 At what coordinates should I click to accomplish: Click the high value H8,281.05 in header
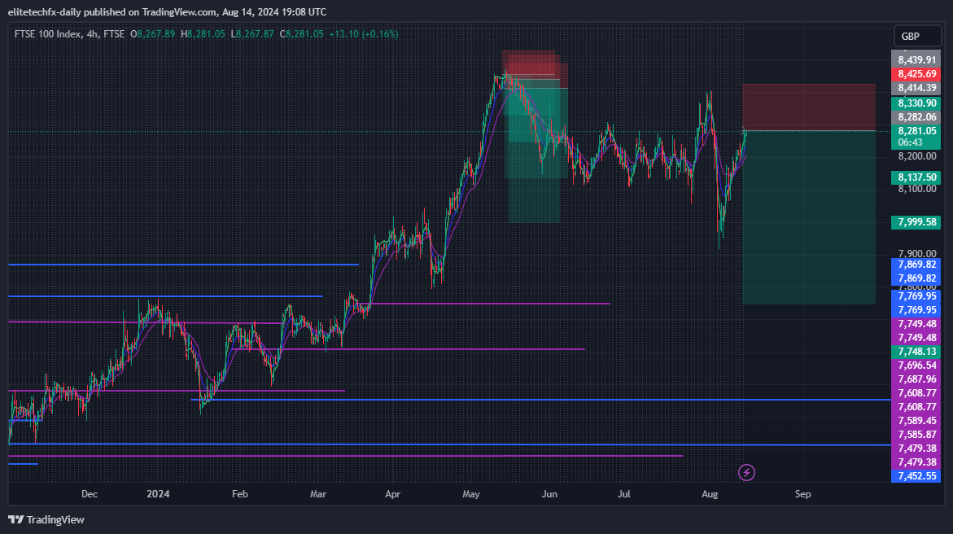pos(203,34)
